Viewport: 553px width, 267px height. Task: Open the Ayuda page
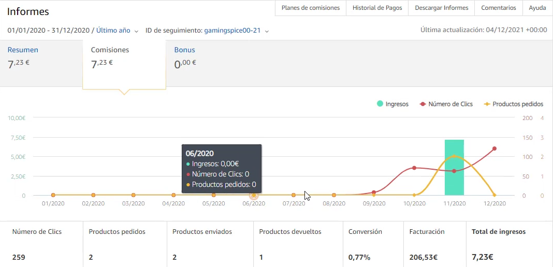[x=537, y=8]
